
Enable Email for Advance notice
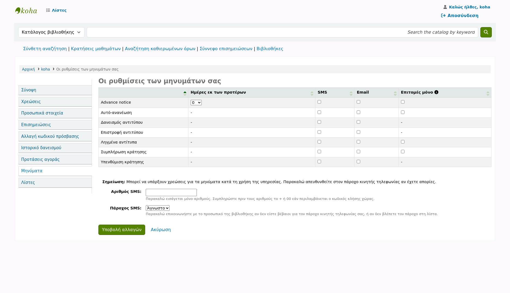pos(358,102)
